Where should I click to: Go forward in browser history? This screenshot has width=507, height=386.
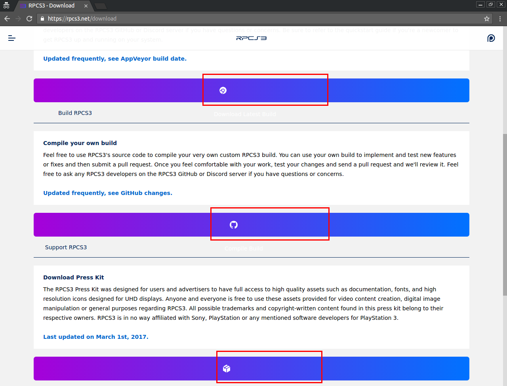[x=18, y=19]
